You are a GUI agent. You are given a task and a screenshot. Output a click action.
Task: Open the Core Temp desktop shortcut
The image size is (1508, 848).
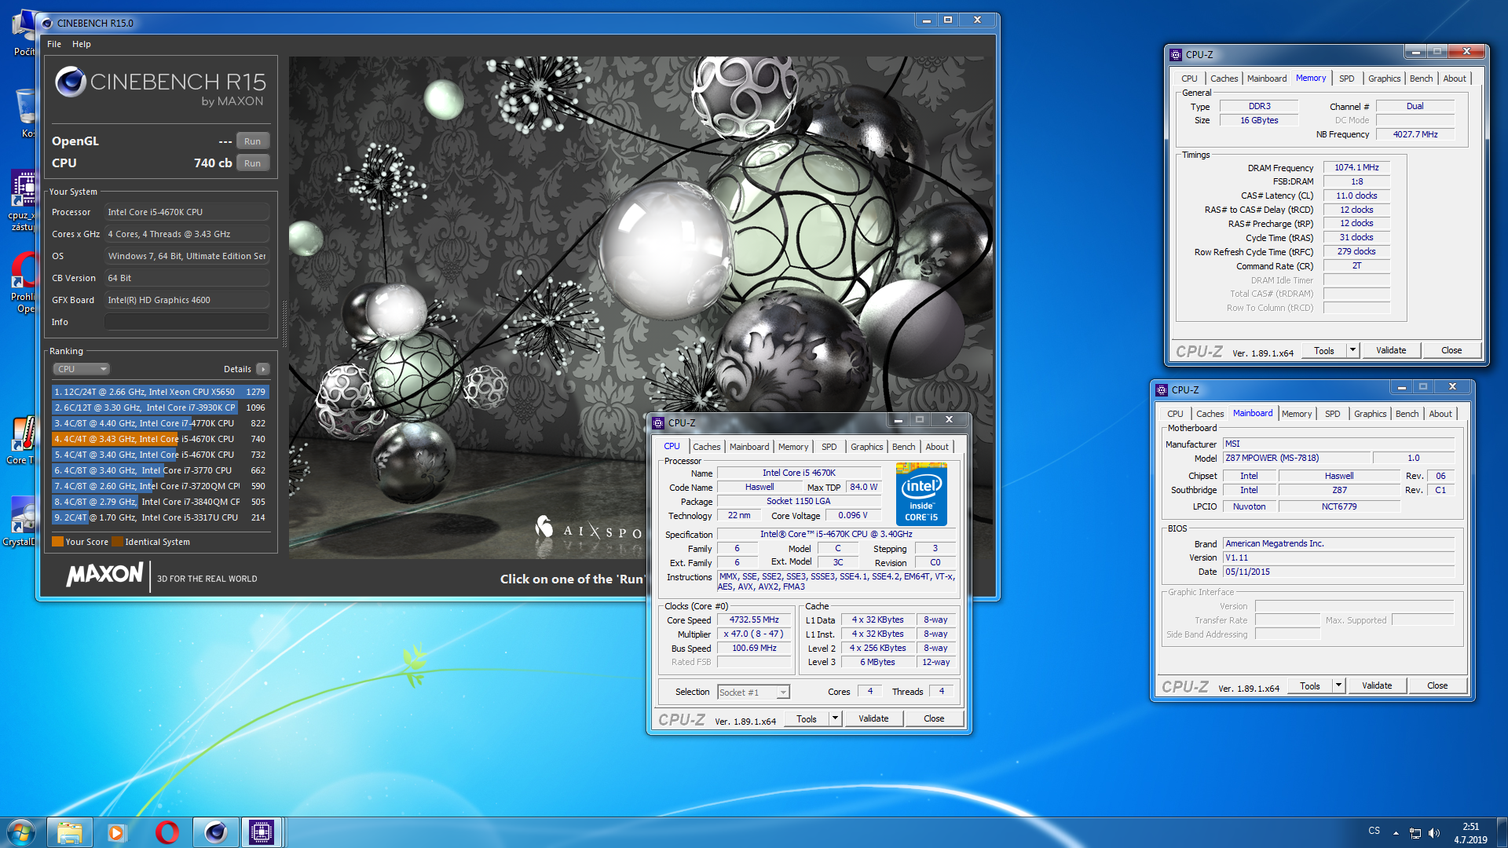click(x=22, y=440)
